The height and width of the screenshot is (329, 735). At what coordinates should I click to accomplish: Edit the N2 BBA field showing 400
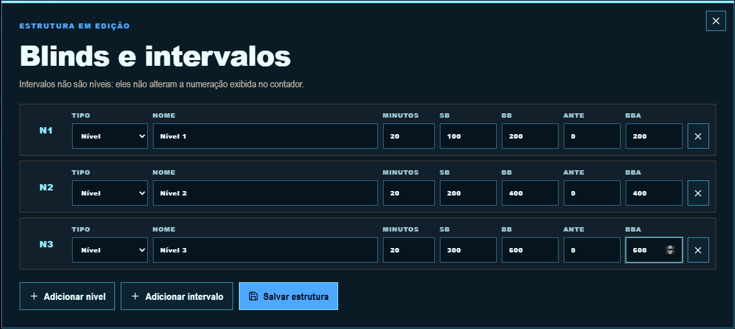pyautogui.click(x=654, y=193)
